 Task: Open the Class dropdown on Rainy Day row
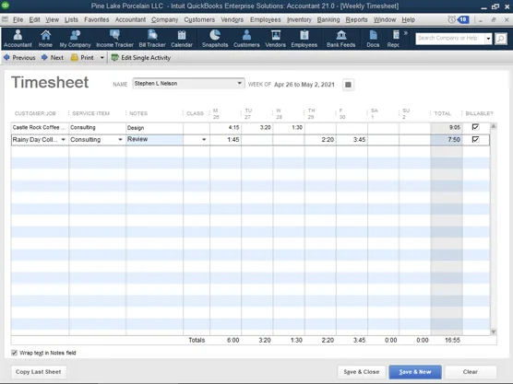pyautogui.click(x=204, y=140)
